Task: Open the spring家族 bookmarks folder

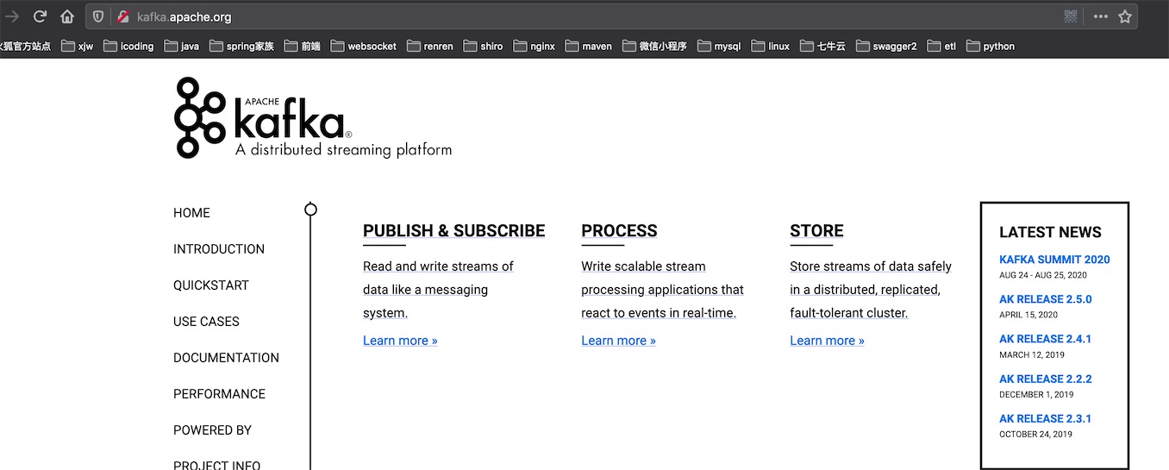Action: (x=241, y=46)
